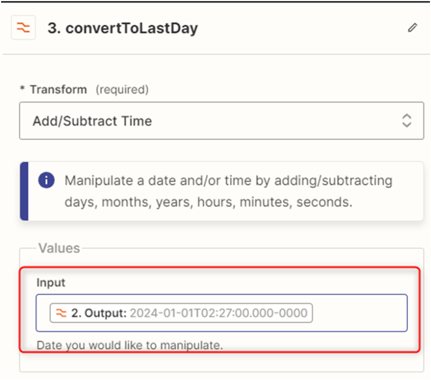Viewport: 431px width, 380px height.
Task: Click the blue info circle icon
Action: pyautogui.click(x=46, y=180)
